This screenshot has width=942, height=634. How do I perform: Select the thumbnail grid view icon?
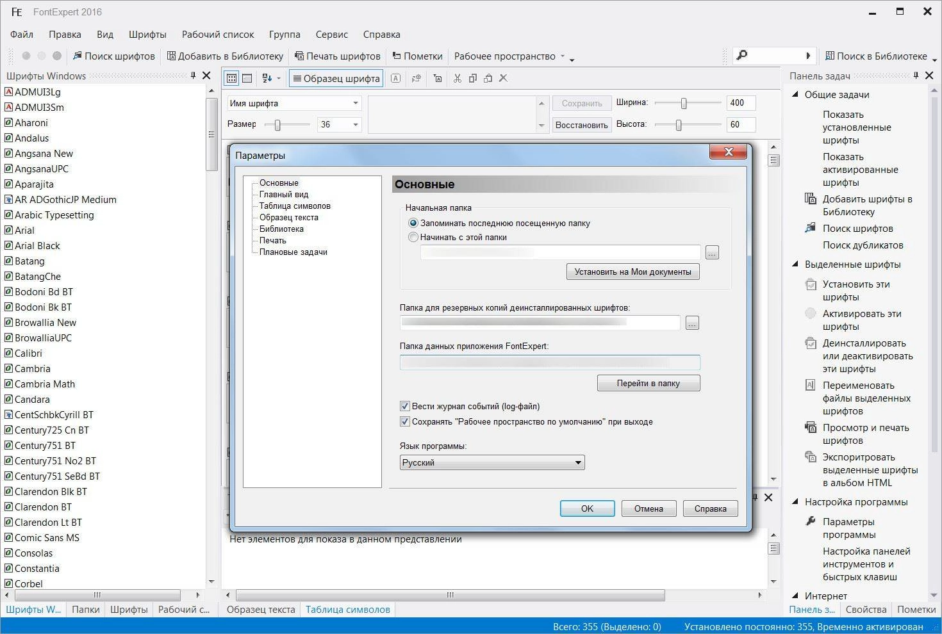click(x=231, y=78)
